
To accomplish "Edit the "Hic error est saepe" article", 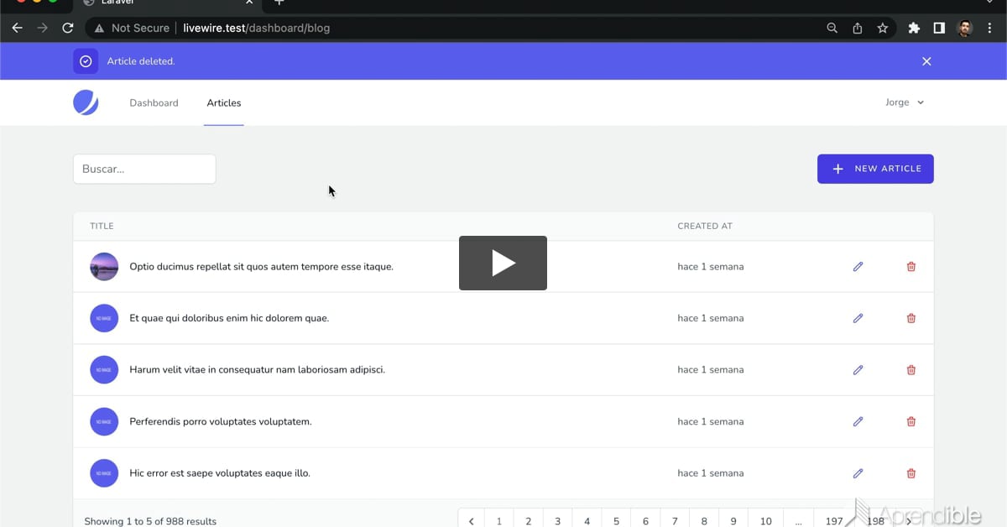I will pyautogui.click(x=858, y=473).
